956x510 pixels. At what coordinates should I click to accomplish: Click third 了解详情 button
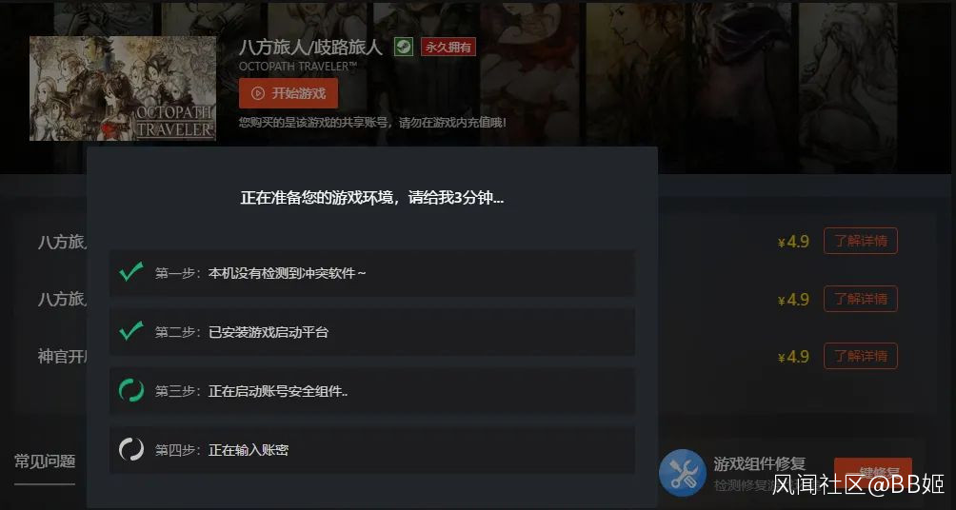click(860, 356)
